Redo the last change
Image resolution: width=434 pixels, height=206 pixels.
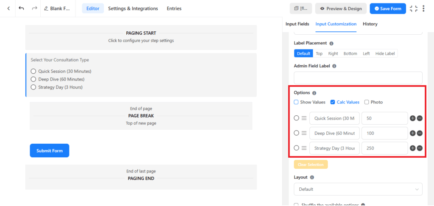click(x=34, y=8)
